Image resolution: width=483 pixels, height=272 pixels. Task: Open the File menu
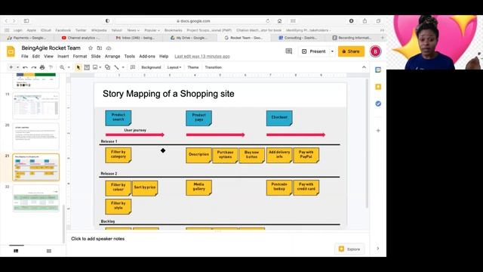point(25,57)
